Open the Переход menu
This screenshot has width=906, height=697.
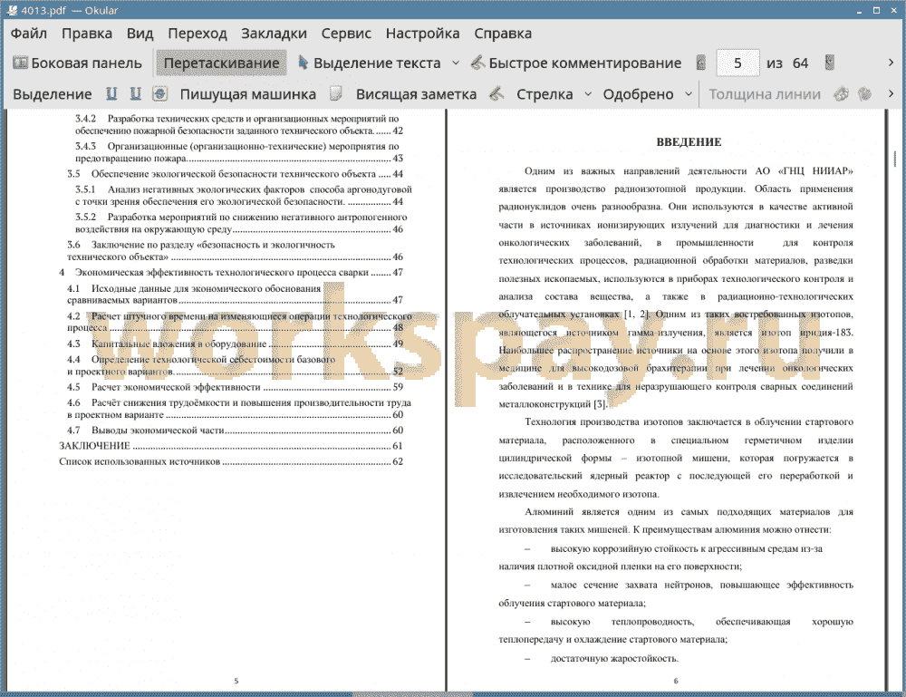(197, 34)
